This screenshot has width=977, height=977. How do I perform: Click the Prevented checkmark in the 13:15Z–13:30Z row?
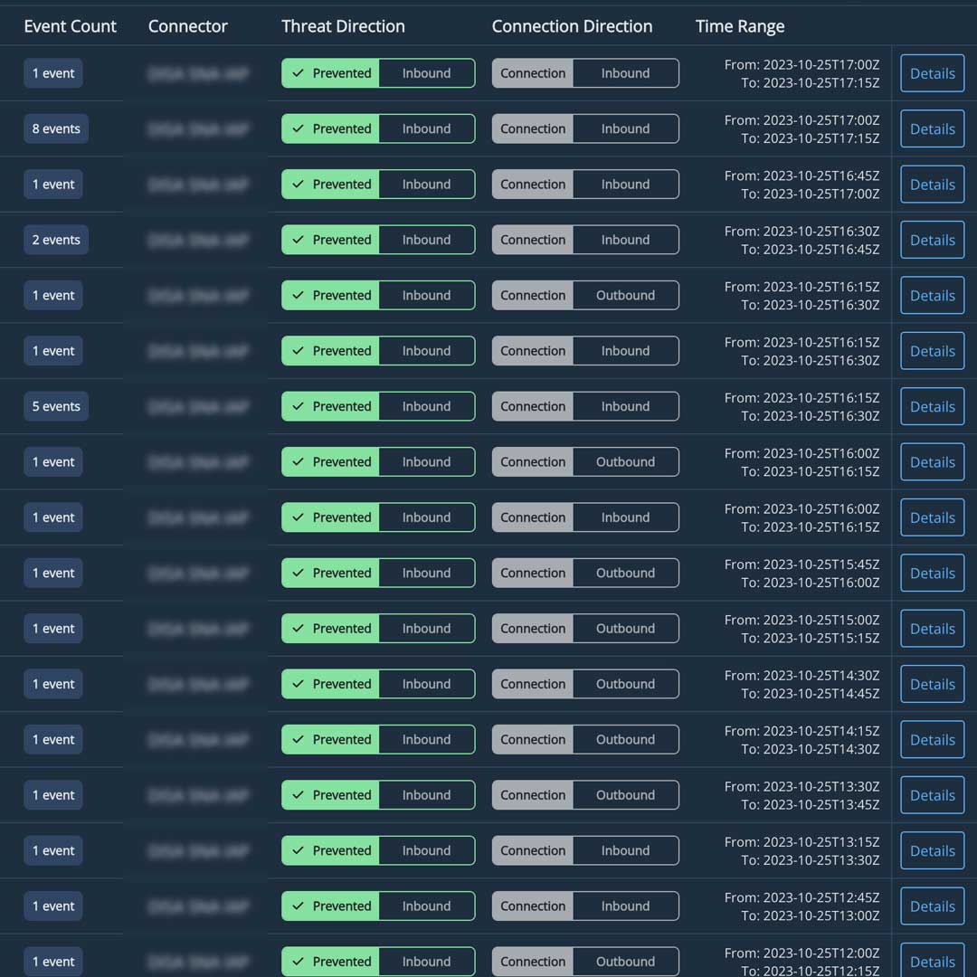(x=298, y=851)
